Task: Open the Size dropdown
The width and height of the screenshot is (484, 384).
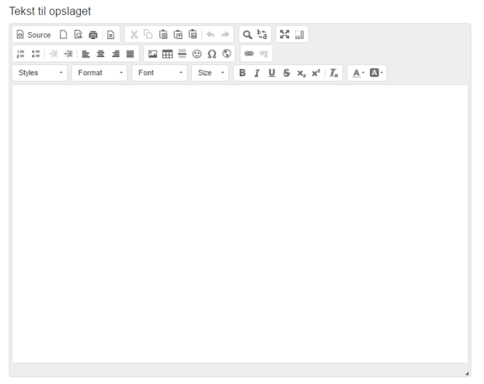Action: tap(210, 73)
